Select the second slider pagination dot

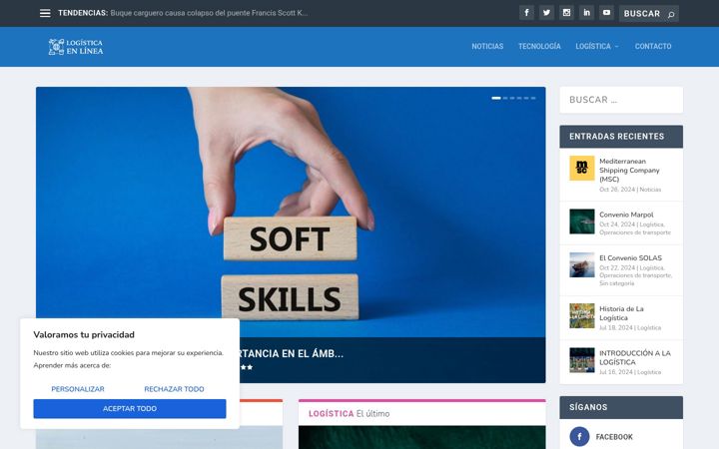(505, 98)
